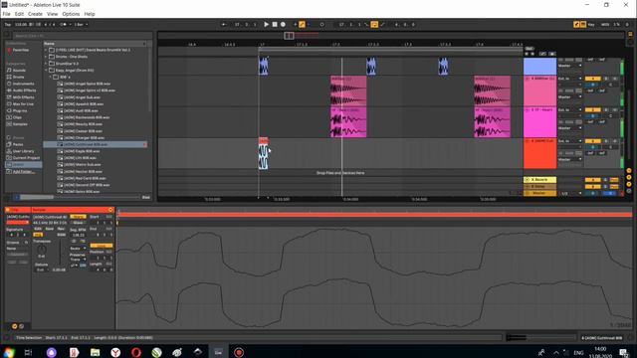Select the red Cutthroat clip in arrangement

coord(263,153)
